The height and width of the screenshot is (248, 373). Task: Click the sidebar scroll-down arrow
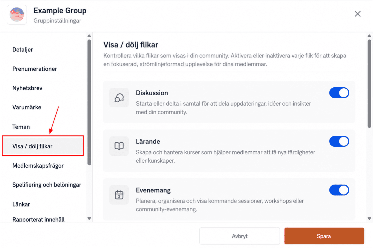[x=89, y=218]
